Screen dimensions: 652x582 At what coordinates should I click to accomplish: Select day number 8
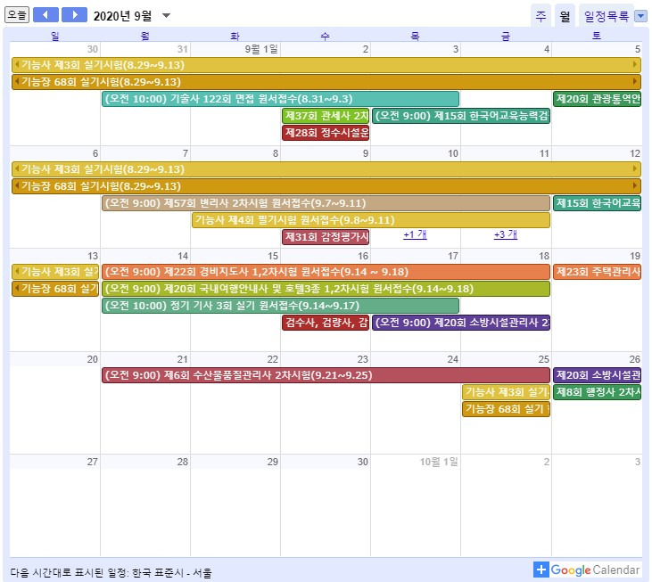point(276,153)
